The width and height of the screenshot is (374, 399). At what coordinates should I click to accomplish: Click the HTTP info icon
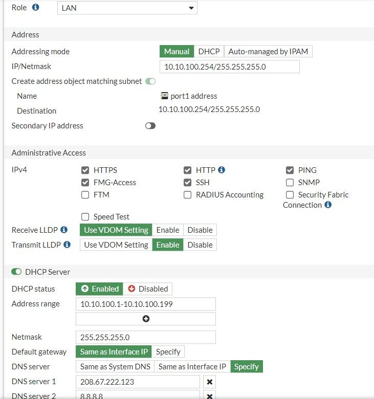click(x=222, y=170)
